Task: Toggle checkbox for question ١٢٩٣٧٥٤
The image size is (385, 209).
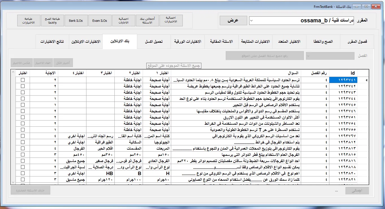Action: click(23, 124)
